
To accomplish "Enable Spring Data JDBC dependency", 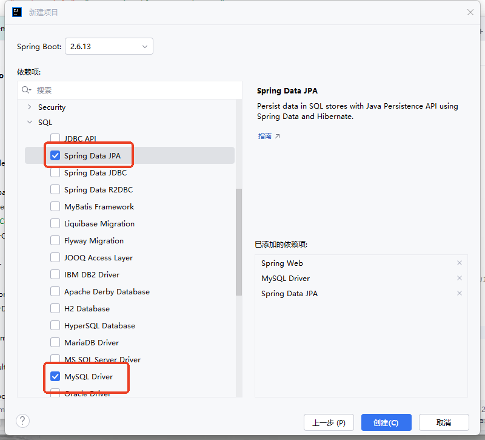I will tap(55, 172).
